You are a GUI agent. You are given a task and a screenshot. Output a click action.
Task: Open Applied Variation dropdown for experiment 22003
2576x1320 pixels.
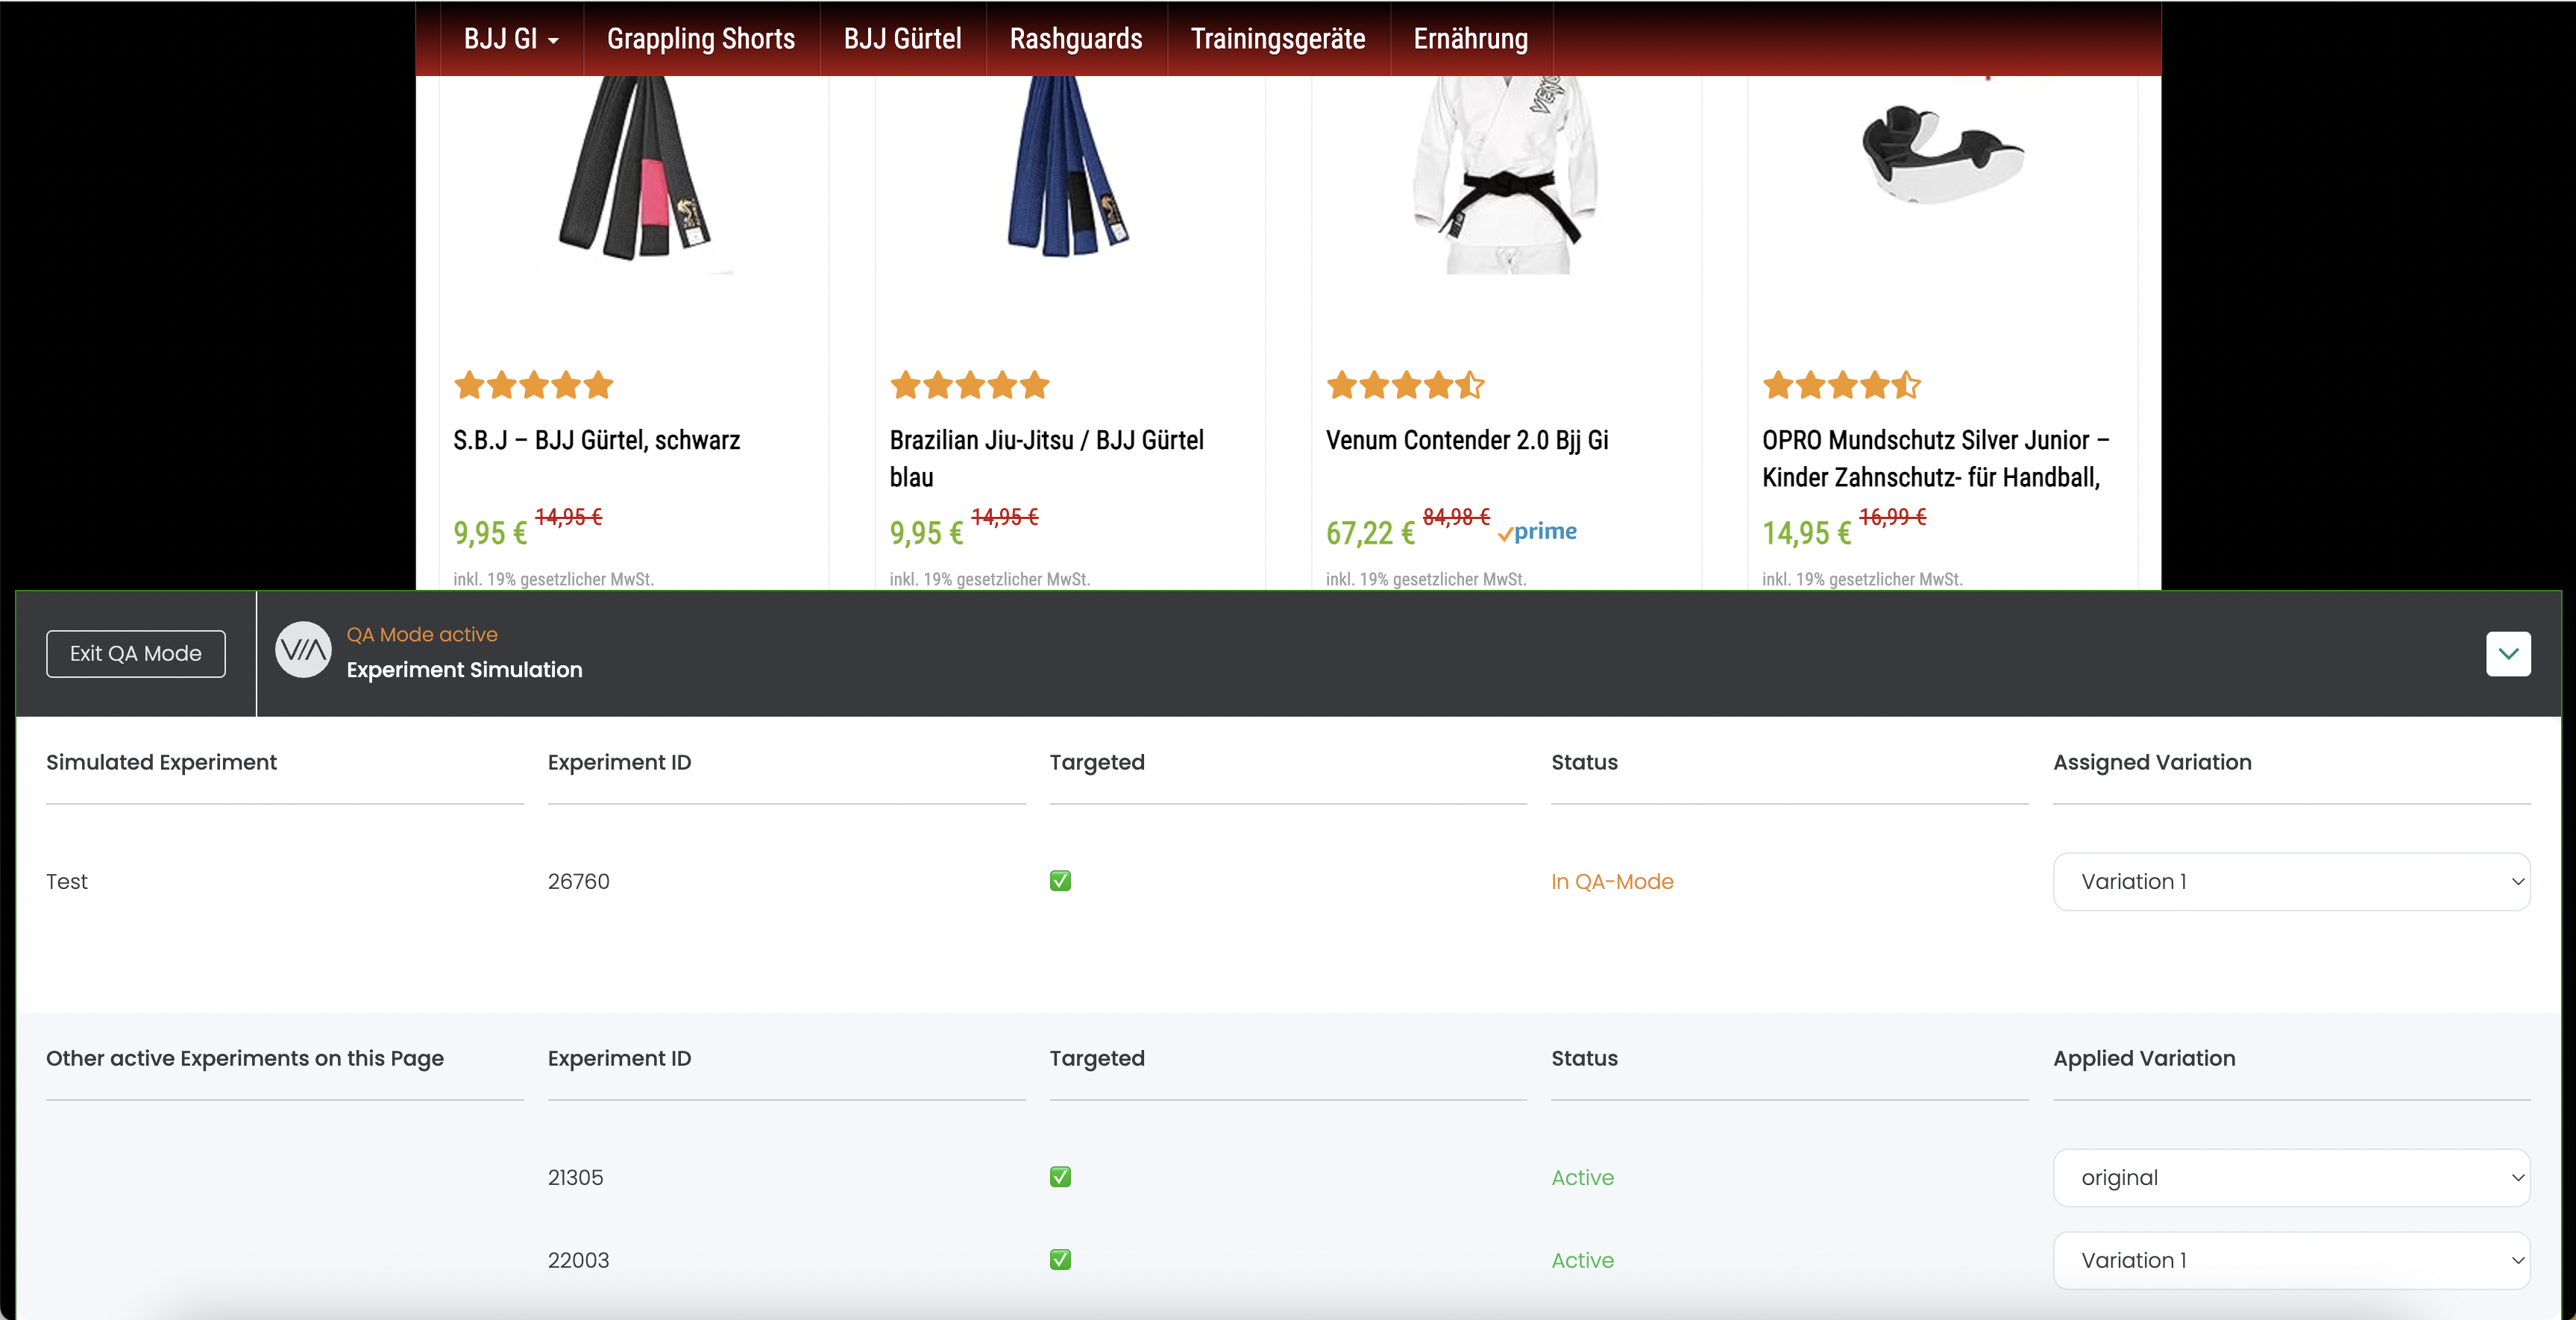(2291, 1261)
